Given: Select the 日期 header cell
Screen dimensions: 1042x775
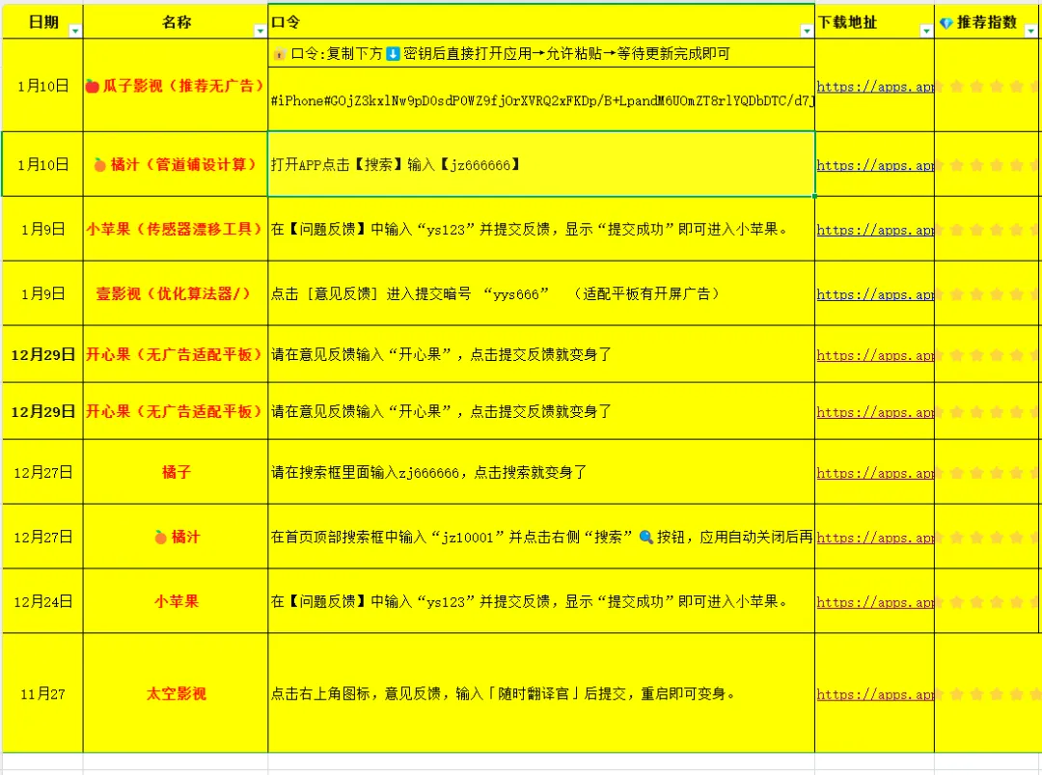Looking at the screenshot, I should coord(42,21).
